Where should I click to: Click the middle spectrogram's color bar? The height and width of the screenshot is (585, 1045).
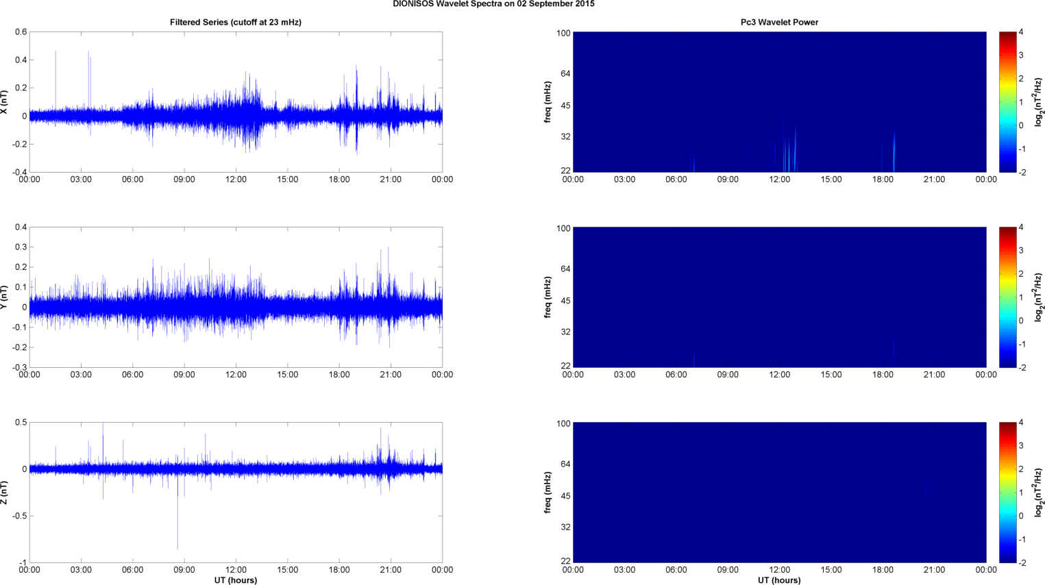point(1007,297)
